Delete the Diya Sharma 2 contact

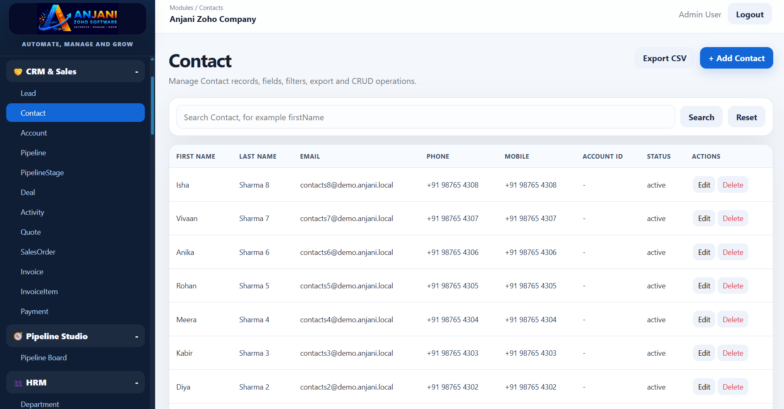(x=733, y=387)
